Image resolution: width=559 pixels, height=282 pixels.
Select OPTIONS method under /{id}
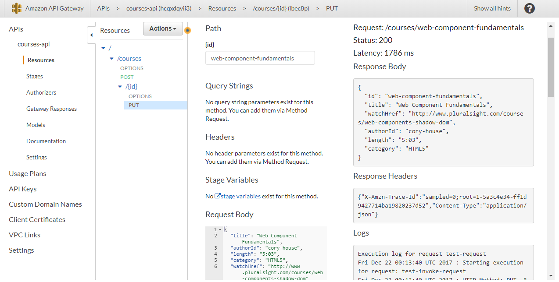140,96
